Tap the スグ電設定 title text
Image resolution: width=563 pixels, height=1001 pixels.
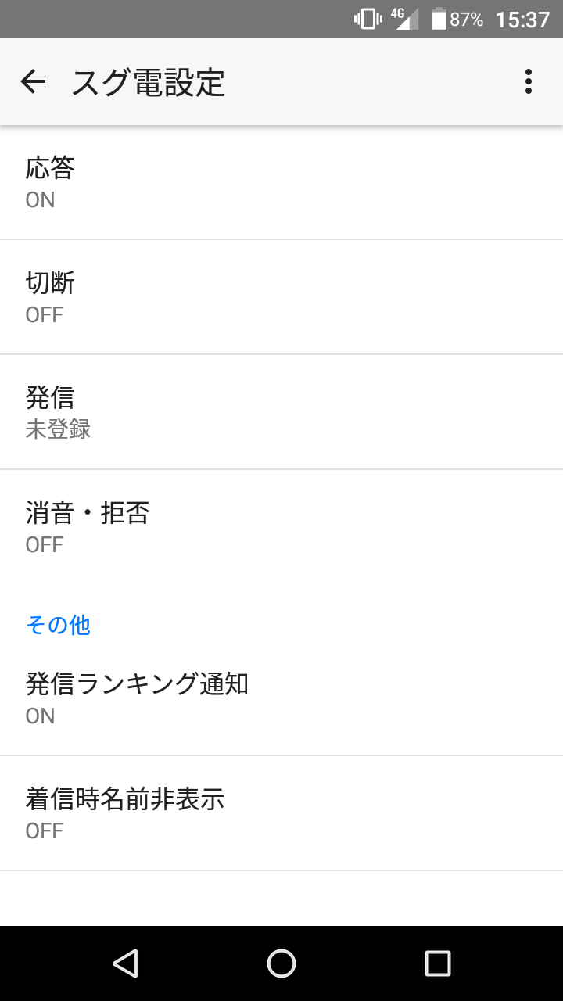click(149, 82)
